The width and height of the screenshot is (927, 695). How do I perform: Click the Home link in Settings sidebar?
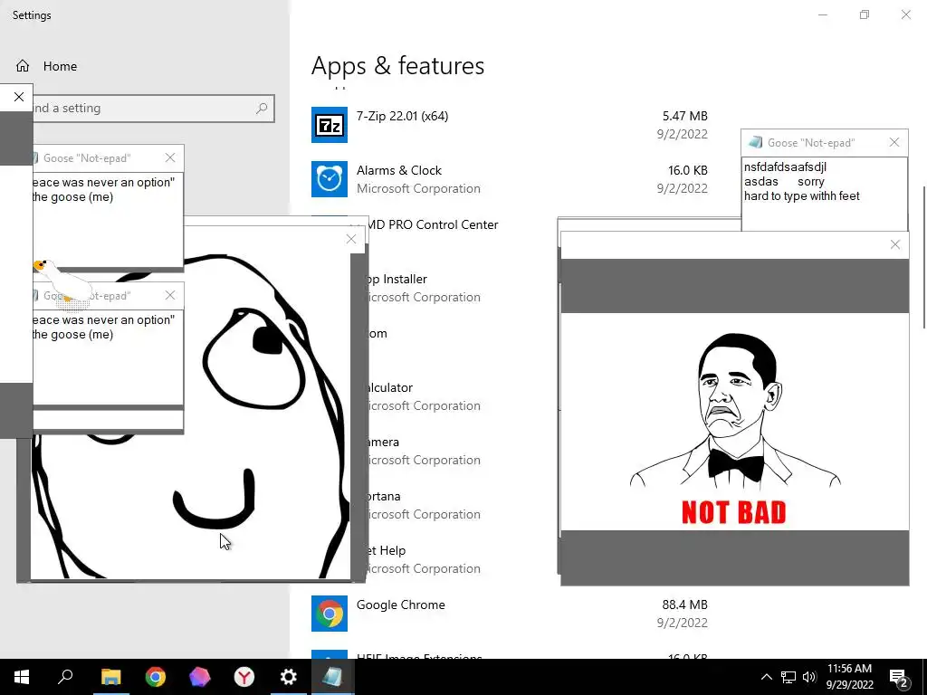click(x=60, y=66)
